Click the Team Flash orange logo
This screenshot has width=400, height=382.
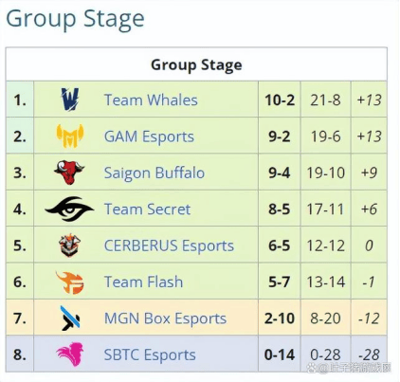(70, 282)
